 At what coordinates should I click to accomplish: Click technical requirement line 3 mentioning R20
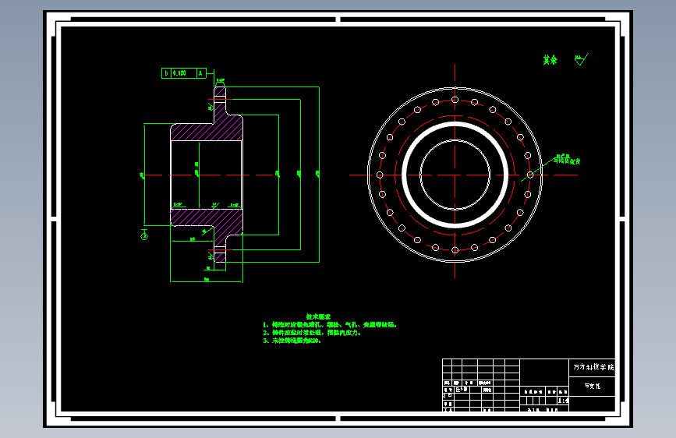click(292, 341)
